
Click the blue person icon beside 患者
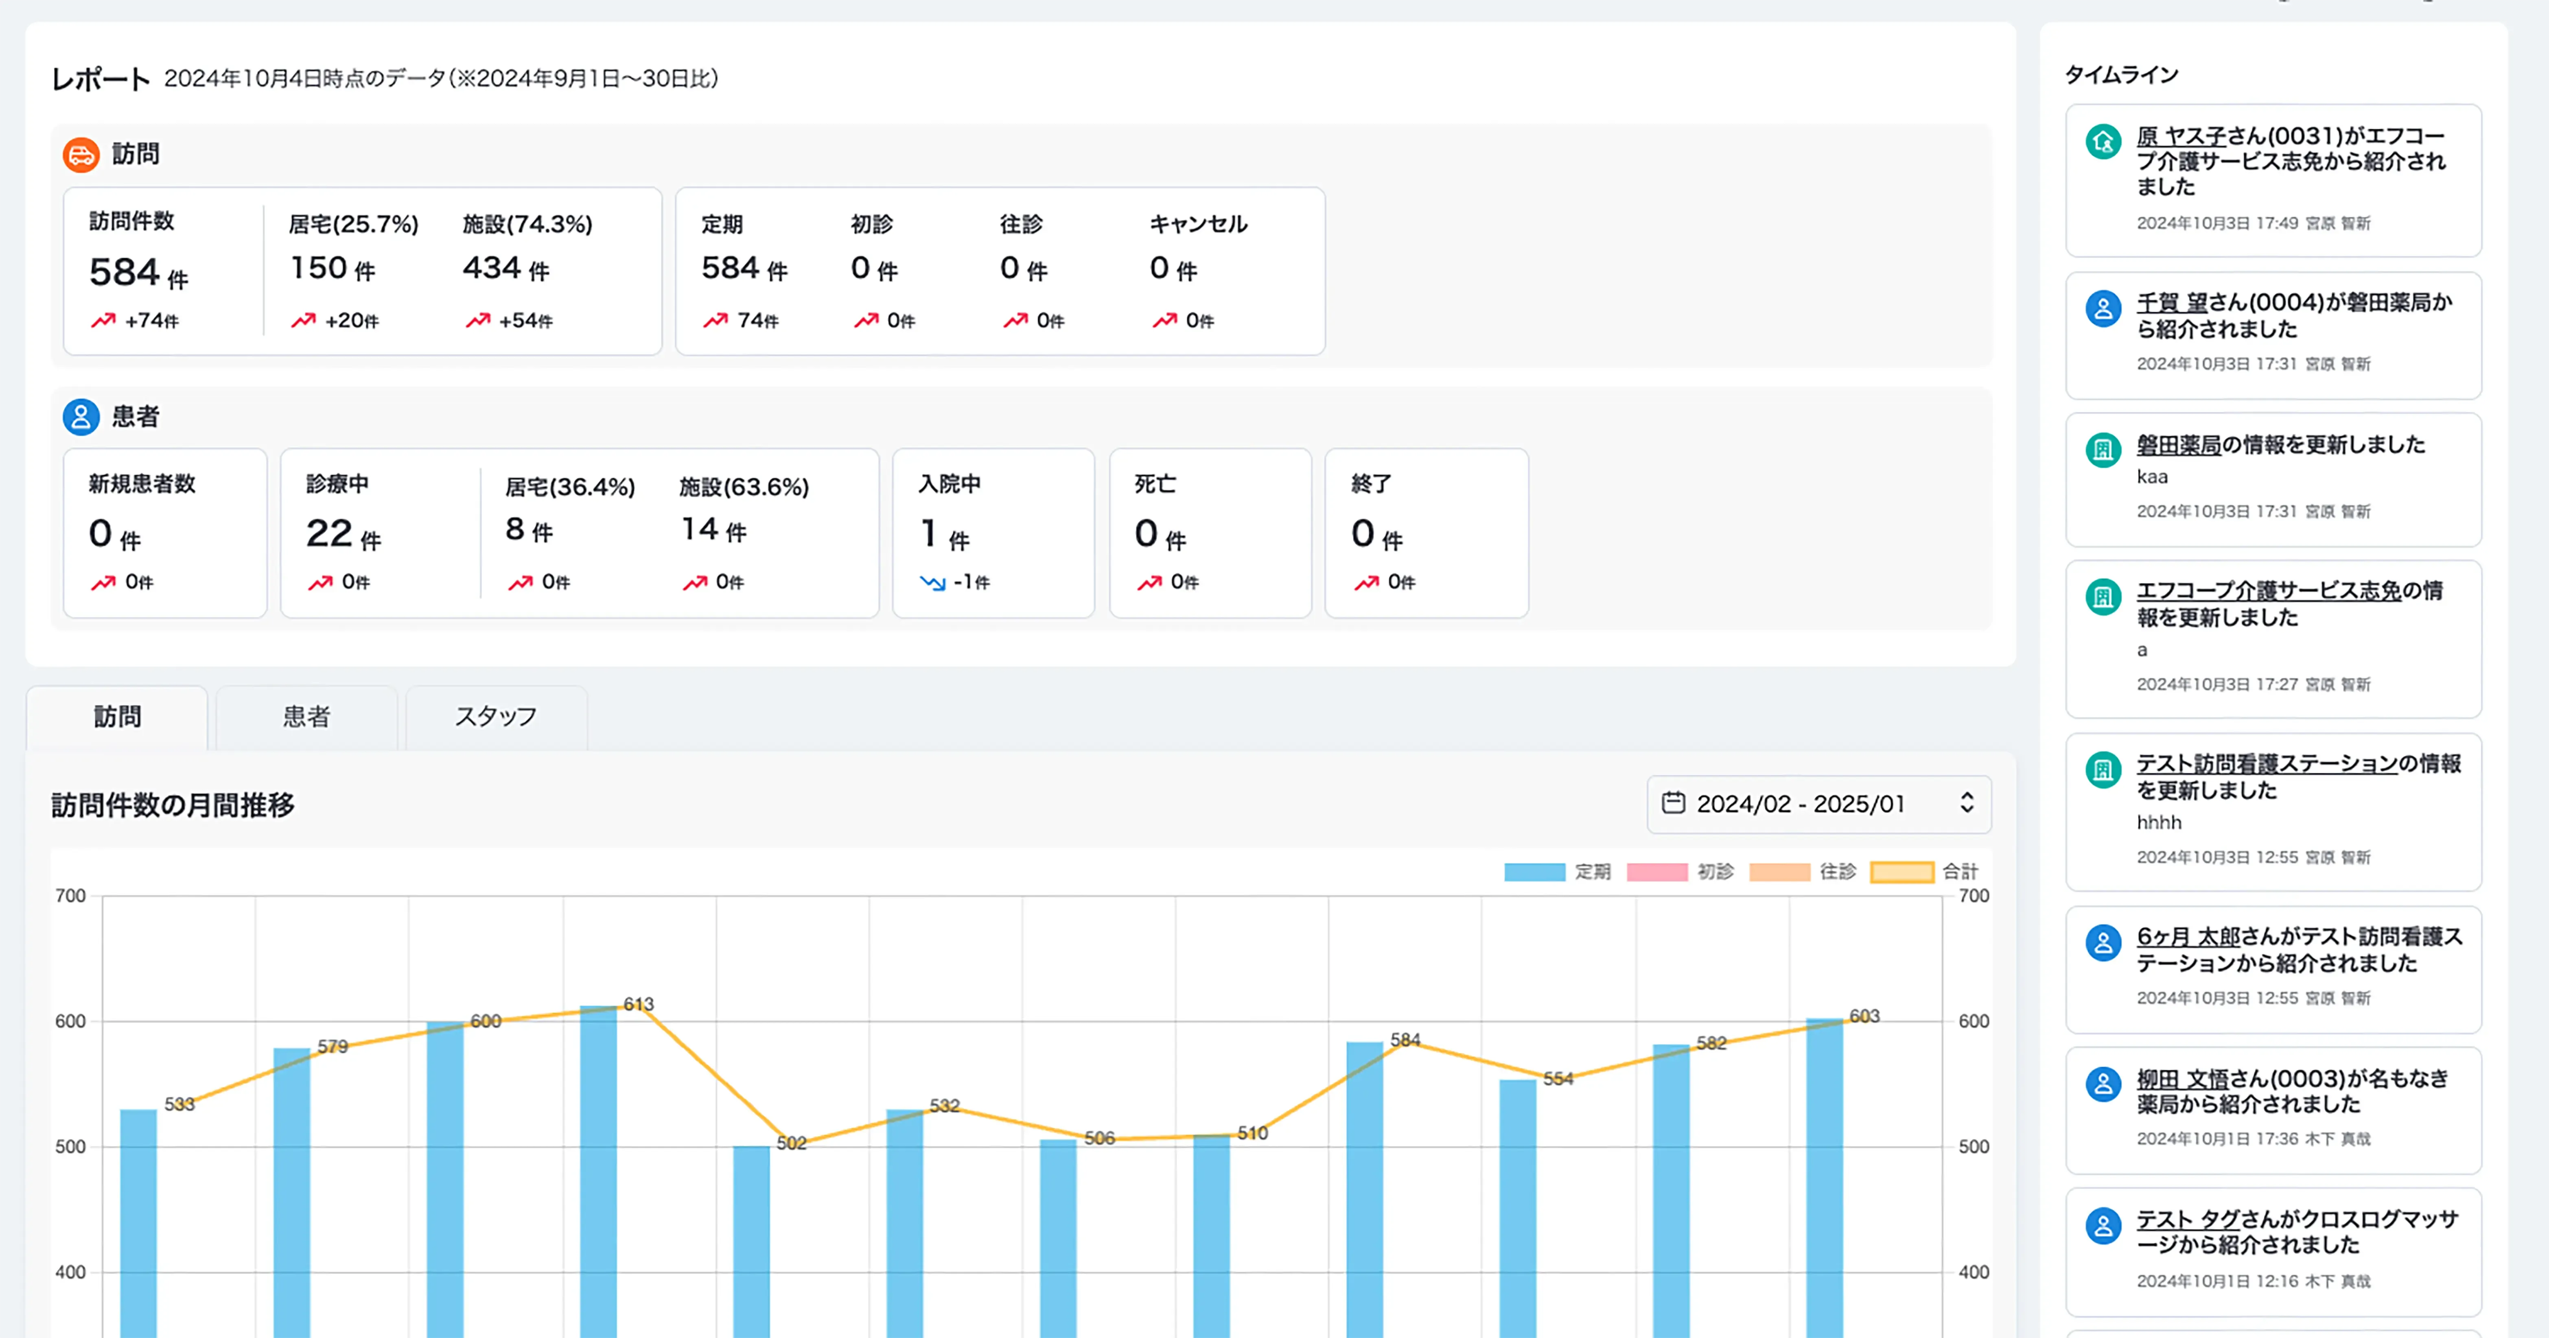pos(81,417)
